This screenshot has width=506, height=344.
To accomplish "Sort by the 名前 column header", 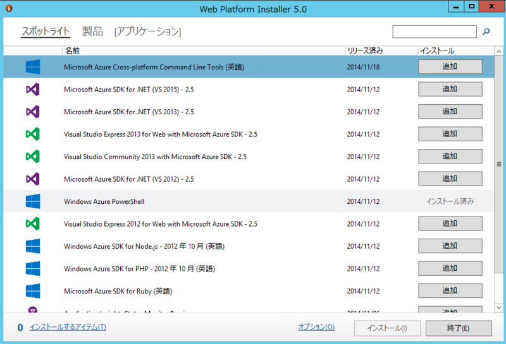I will [203, 50].
